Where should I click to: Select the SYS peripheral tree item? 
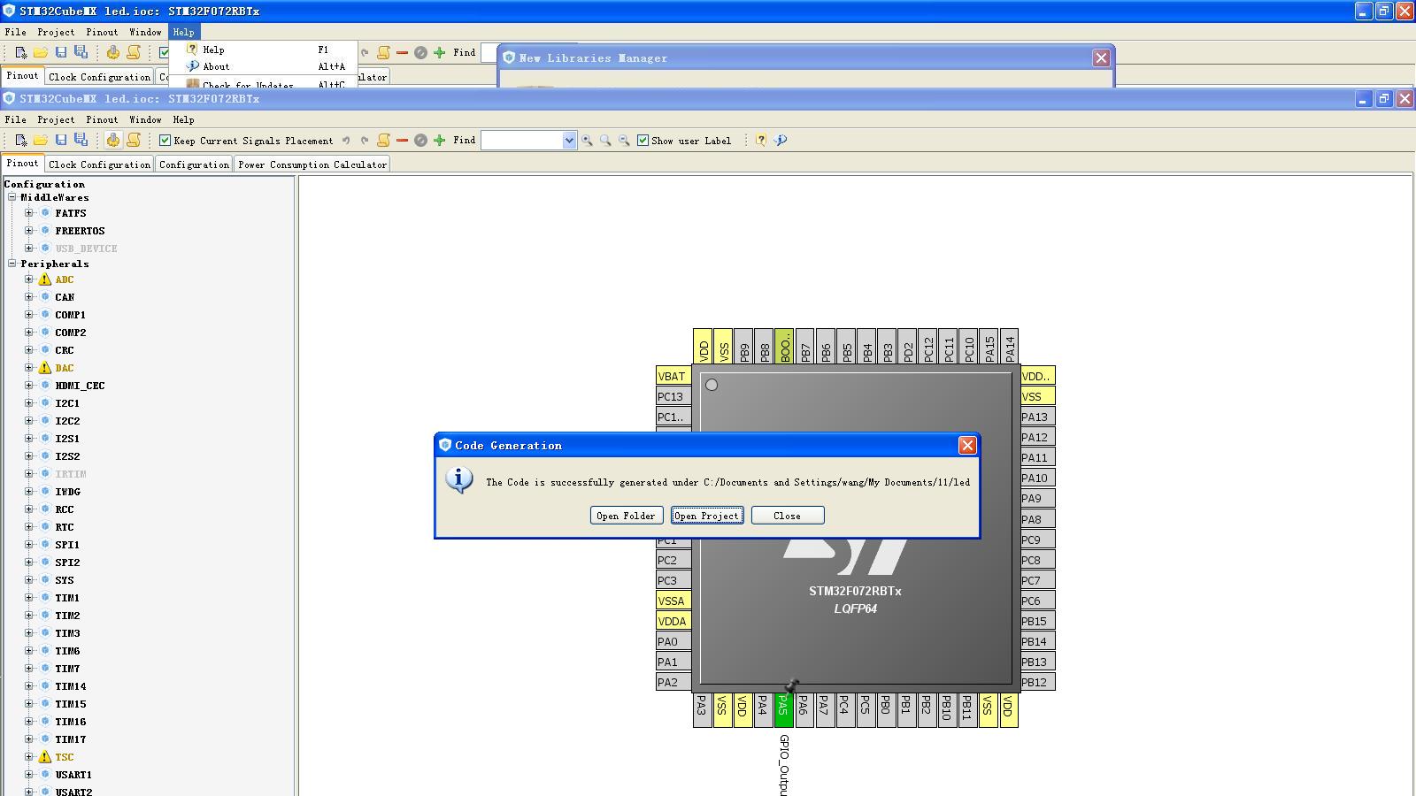(x=65, y=580)
